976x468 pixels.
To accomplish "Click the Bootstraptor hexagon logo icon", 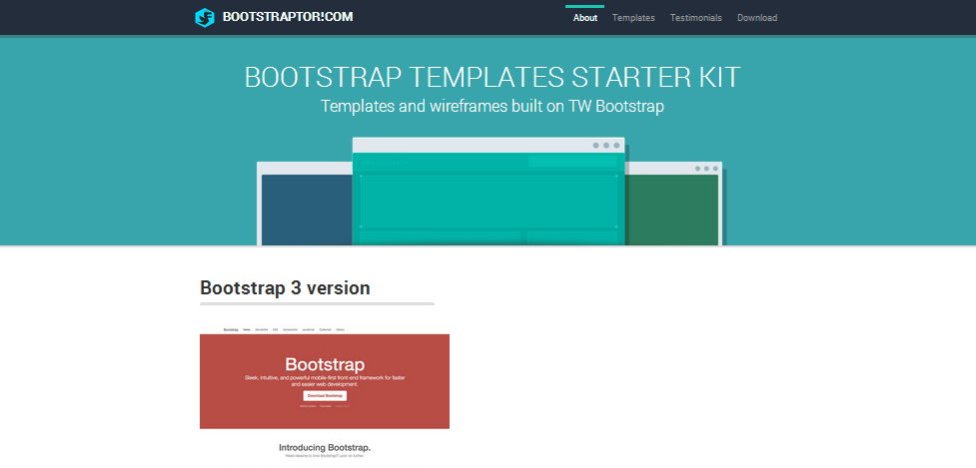I will pyautogui.click(x=204, y=17).
